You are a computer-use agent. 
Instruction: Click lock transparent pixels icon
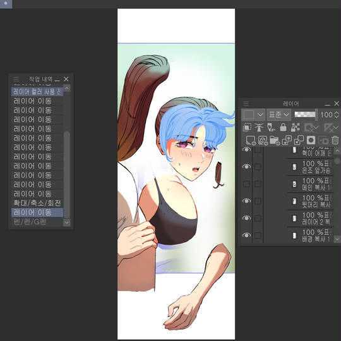pyautogui.click(x=295, y=127)
